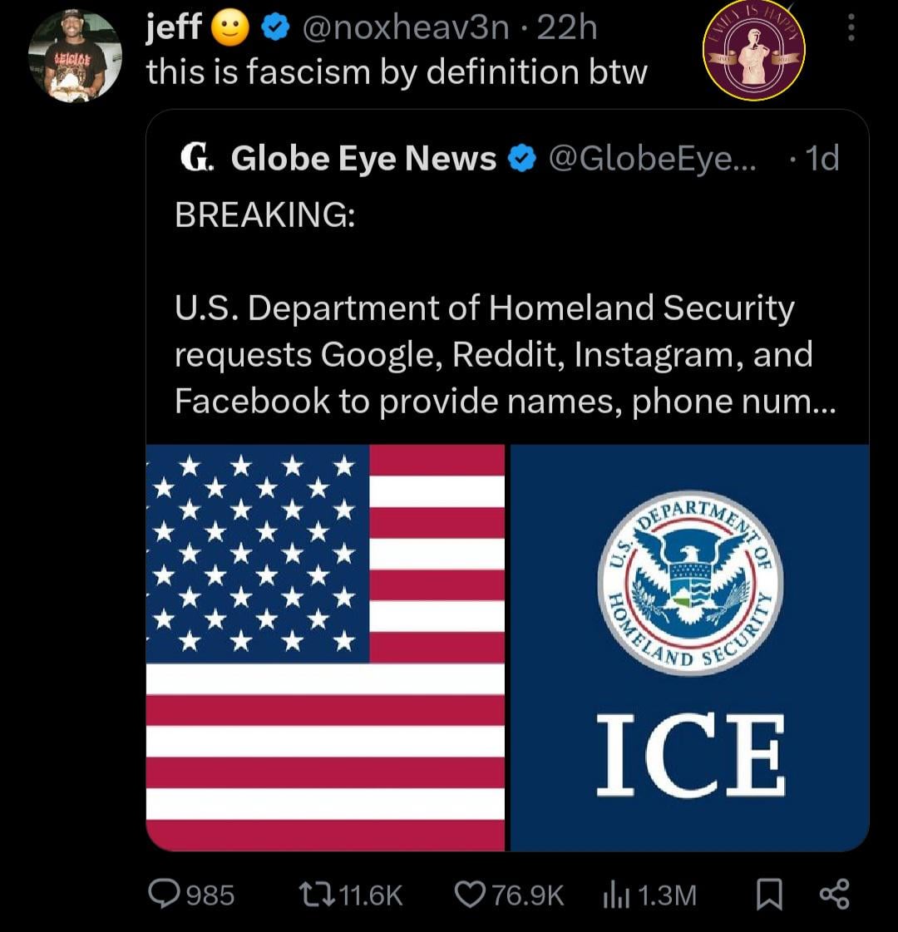This screenshot has height=932, width=898.
Task: Click jeff's blue verified badge
Action: pos(274,29)
